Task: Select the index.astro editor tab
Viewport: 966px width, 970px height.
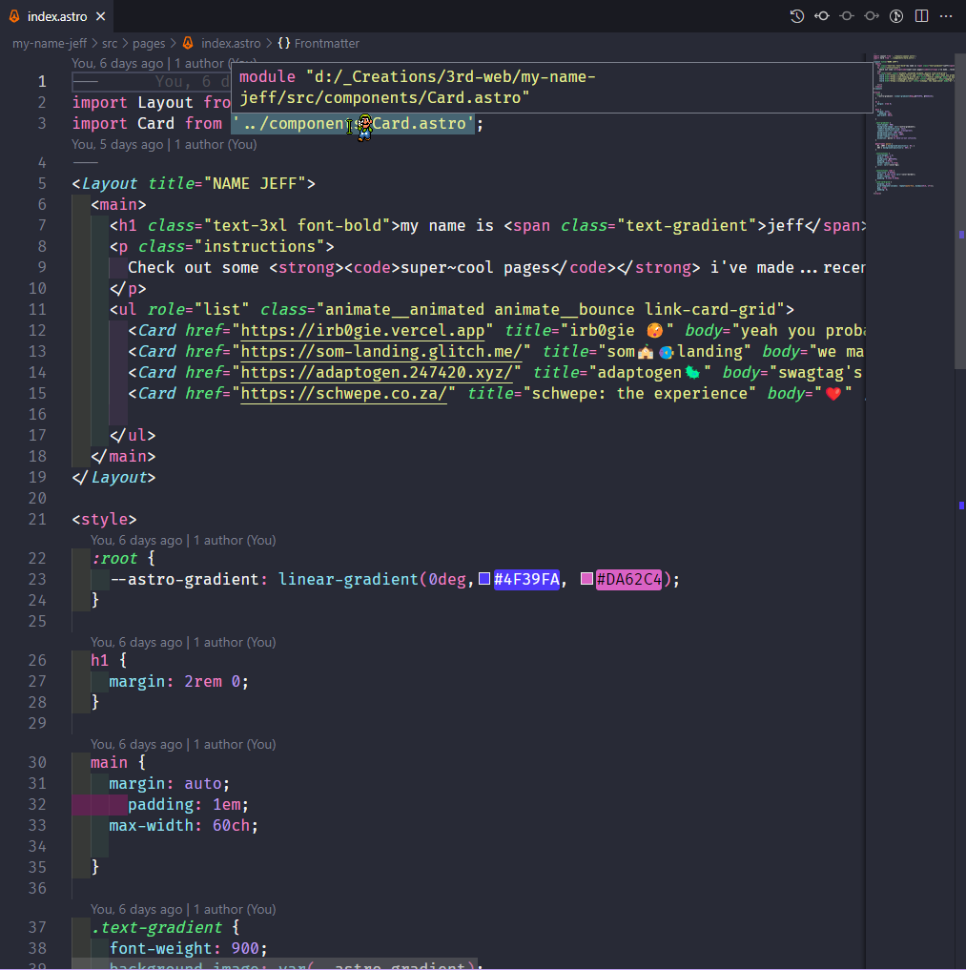Action: click(x=57, y=16)
